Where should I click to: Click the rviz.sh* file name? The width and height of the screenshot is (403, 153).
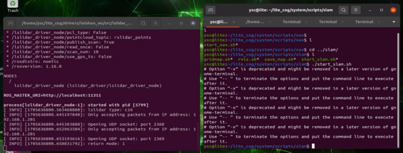(249, 59)
